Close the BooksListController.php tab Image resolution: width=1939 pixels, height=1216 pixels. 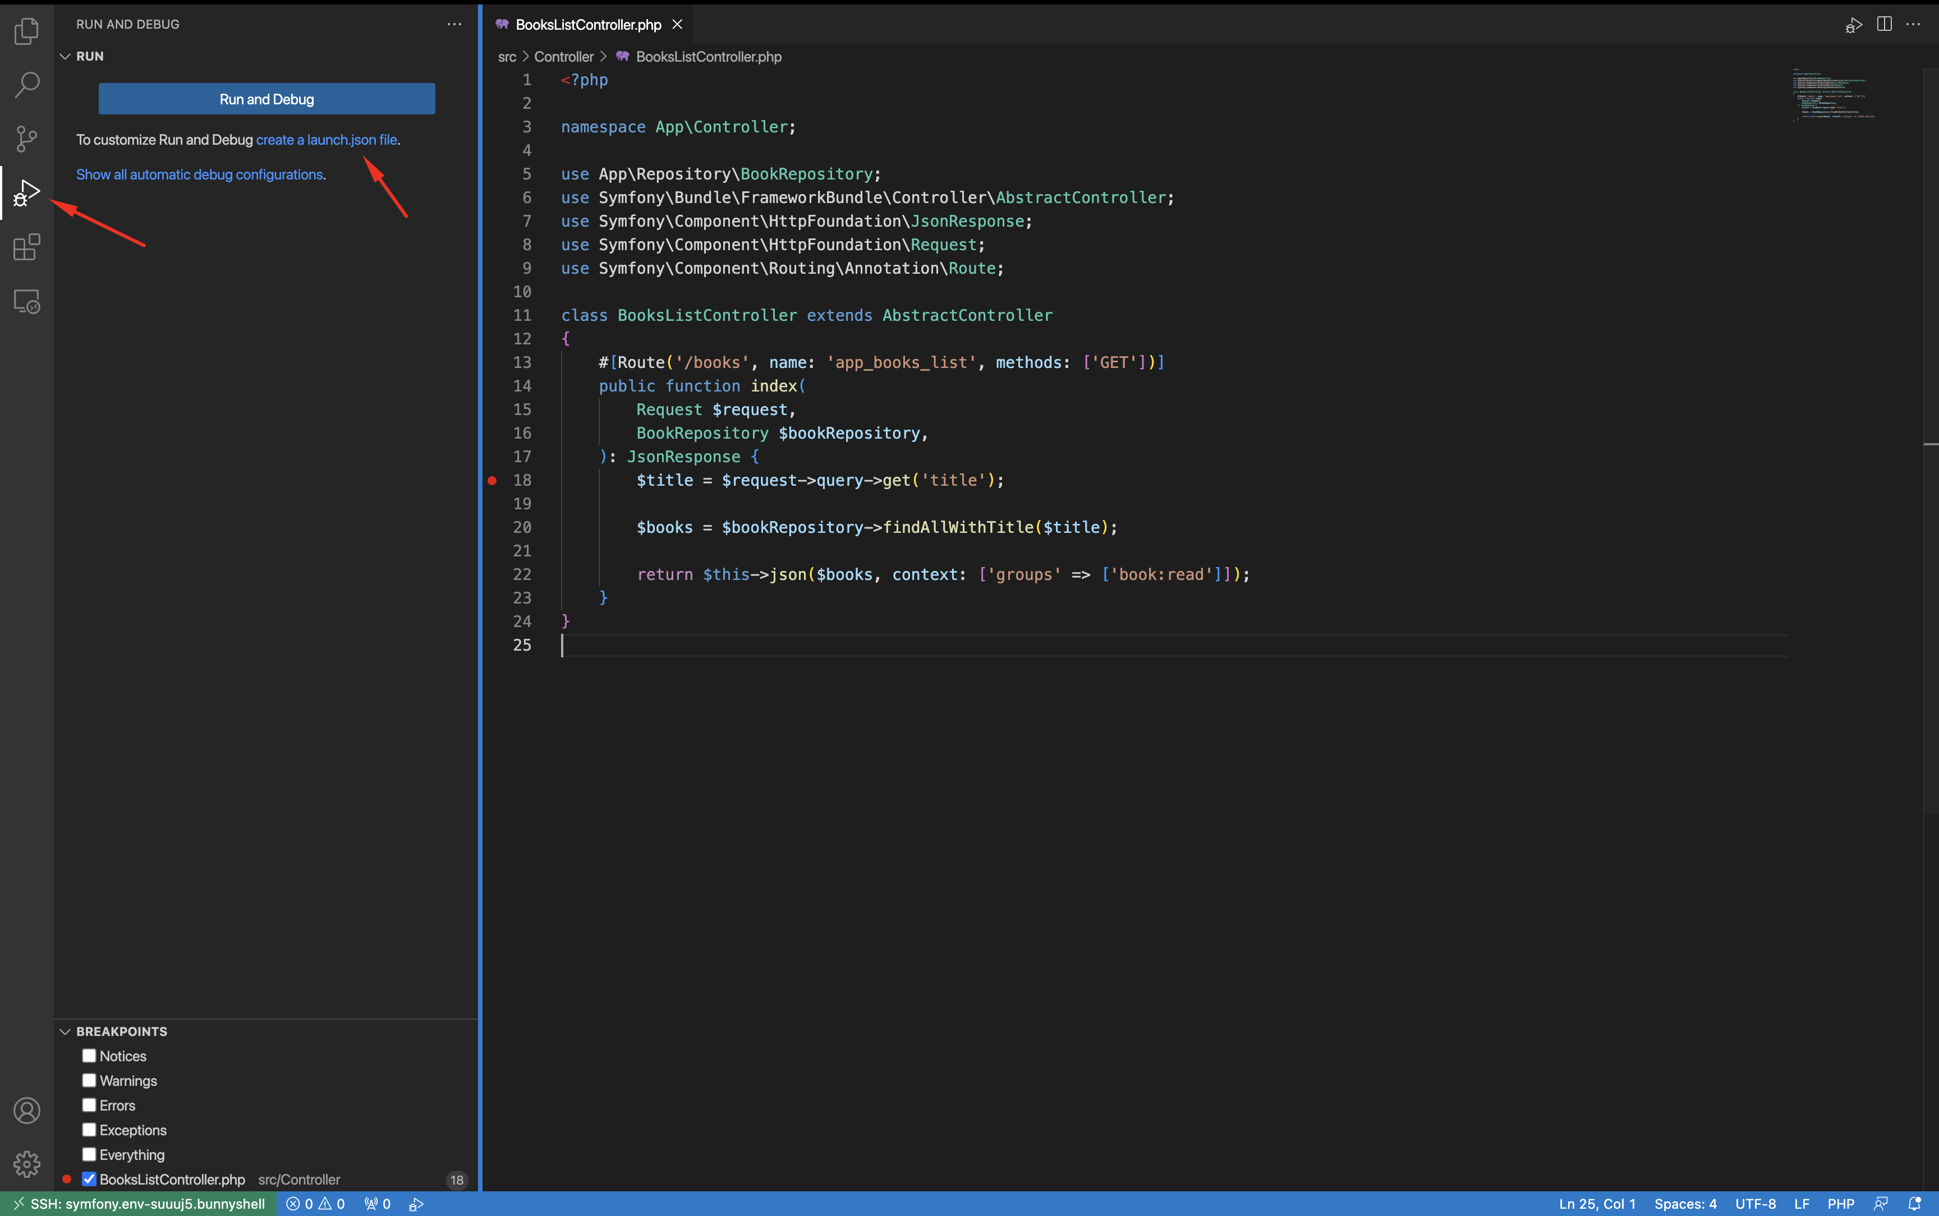(677, 24)
